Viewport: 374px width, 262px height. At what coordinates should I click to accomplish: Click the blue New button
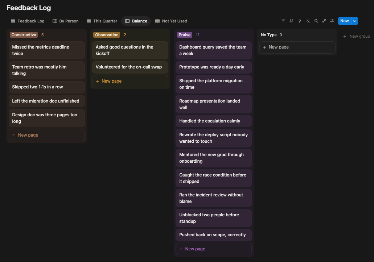click(x=344, y=21)
